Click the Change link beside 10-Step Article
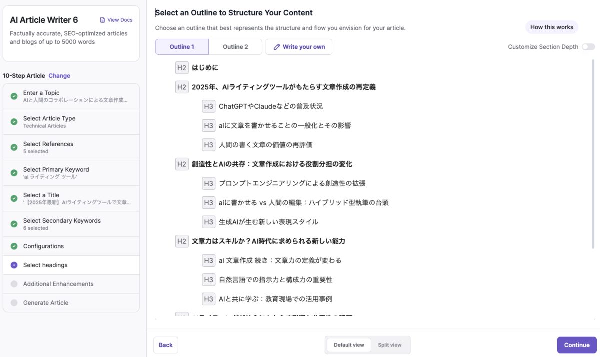The image size is (600, 357). point(59,76)
